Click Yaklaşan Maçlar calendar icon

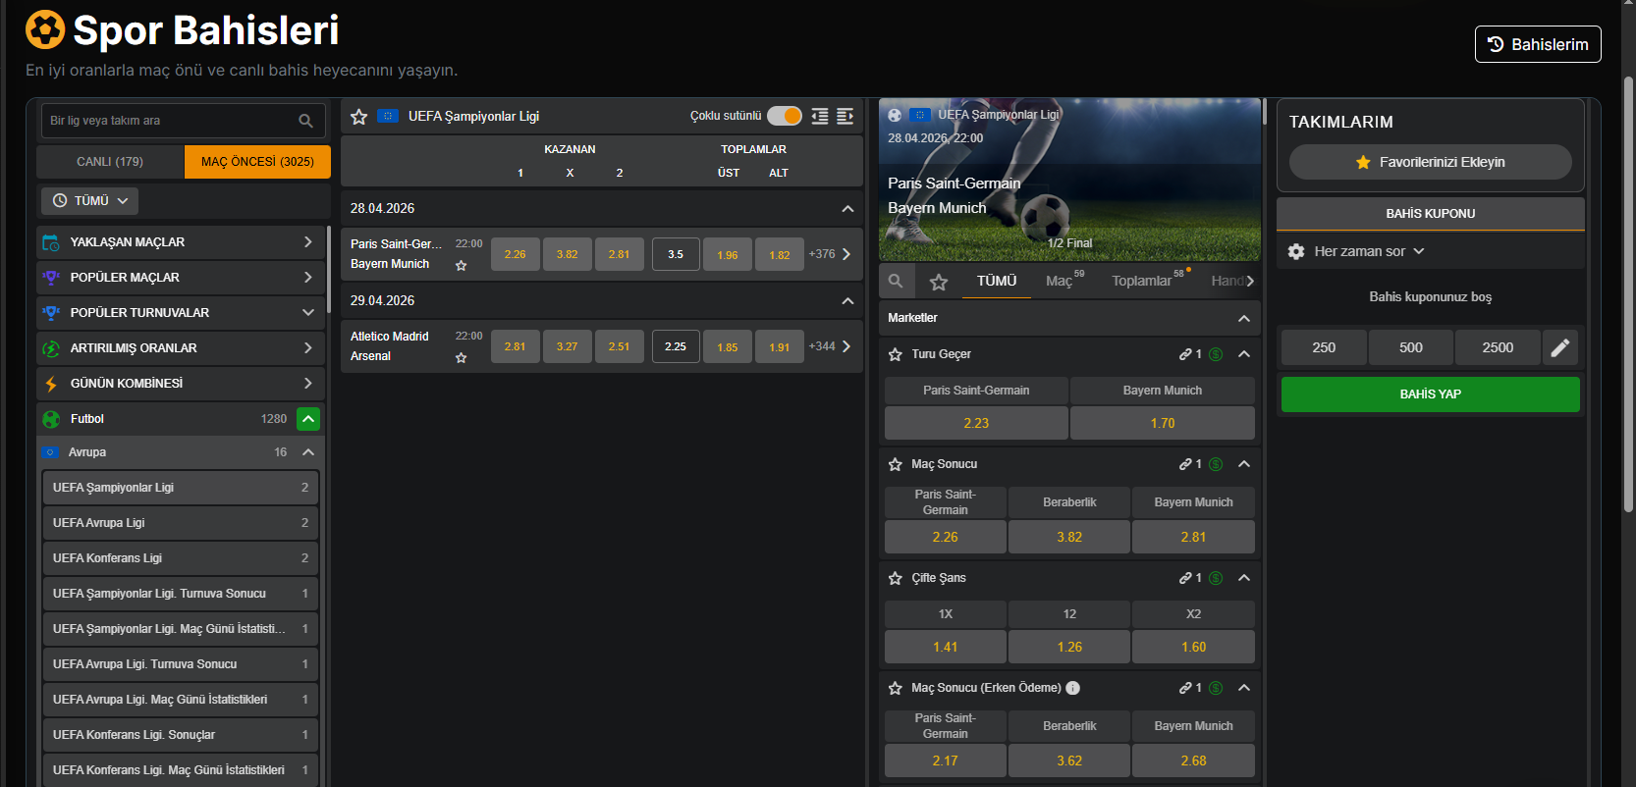[51, 242]
